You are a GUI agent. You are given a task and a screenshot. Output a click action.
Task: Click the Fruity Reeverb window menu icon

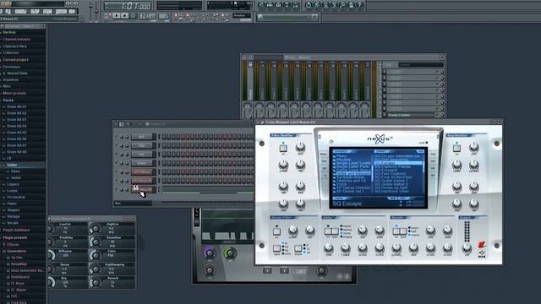pos(50,219)
